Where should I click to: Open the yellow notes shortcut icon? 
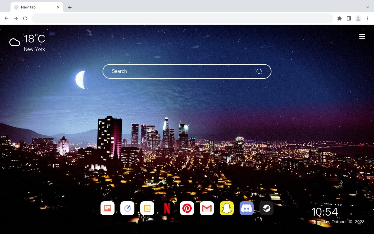coord(147,208)
